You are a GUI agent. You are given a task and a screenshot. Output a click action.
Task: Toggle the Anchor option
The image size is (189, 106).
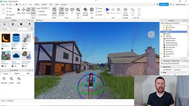99,15
